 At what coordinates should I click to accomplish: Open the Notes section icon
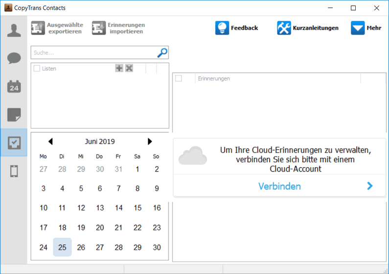pos(14,115)
